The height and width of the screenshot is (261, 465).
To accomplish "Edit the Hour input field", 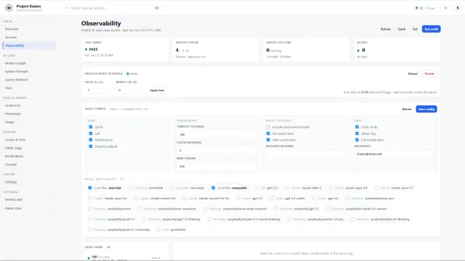I will pos(99,90).
